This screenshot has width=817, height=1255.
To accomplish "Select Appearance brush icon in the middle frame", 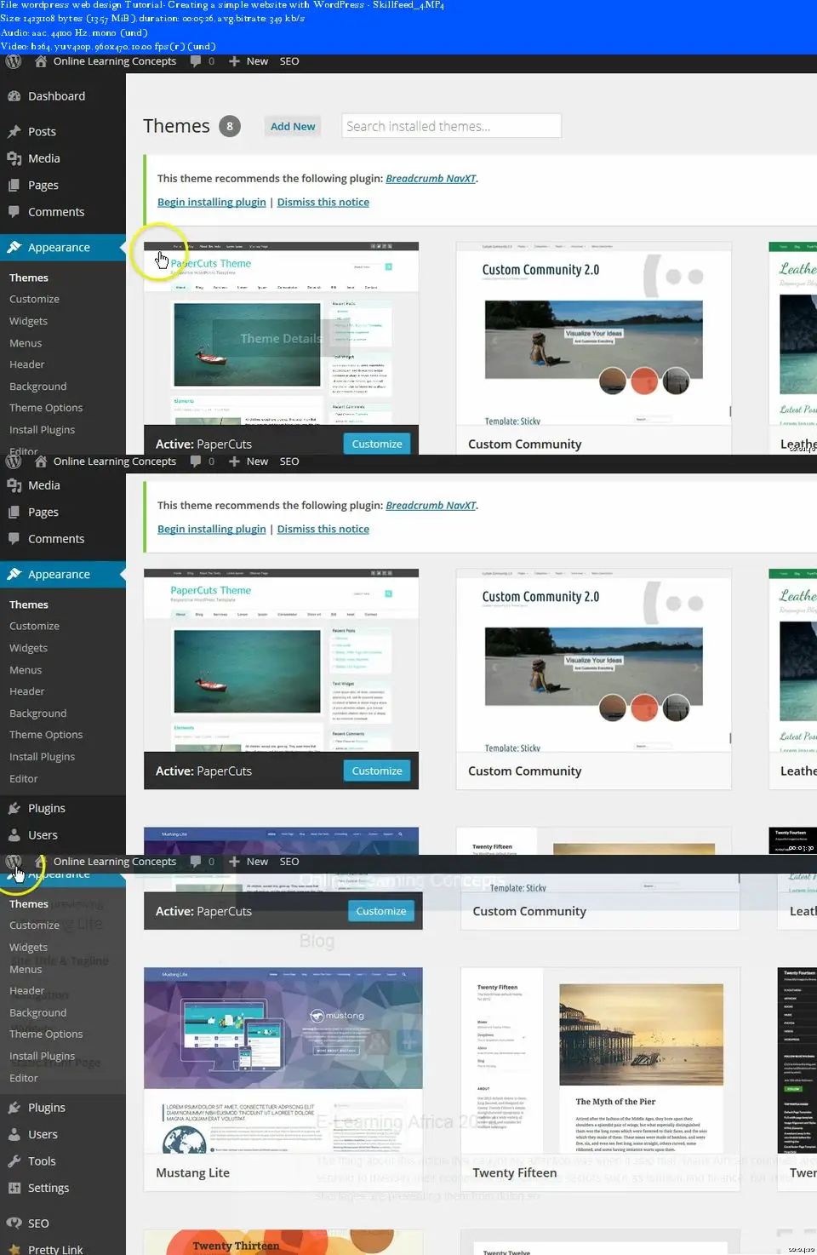I will 14,574.
